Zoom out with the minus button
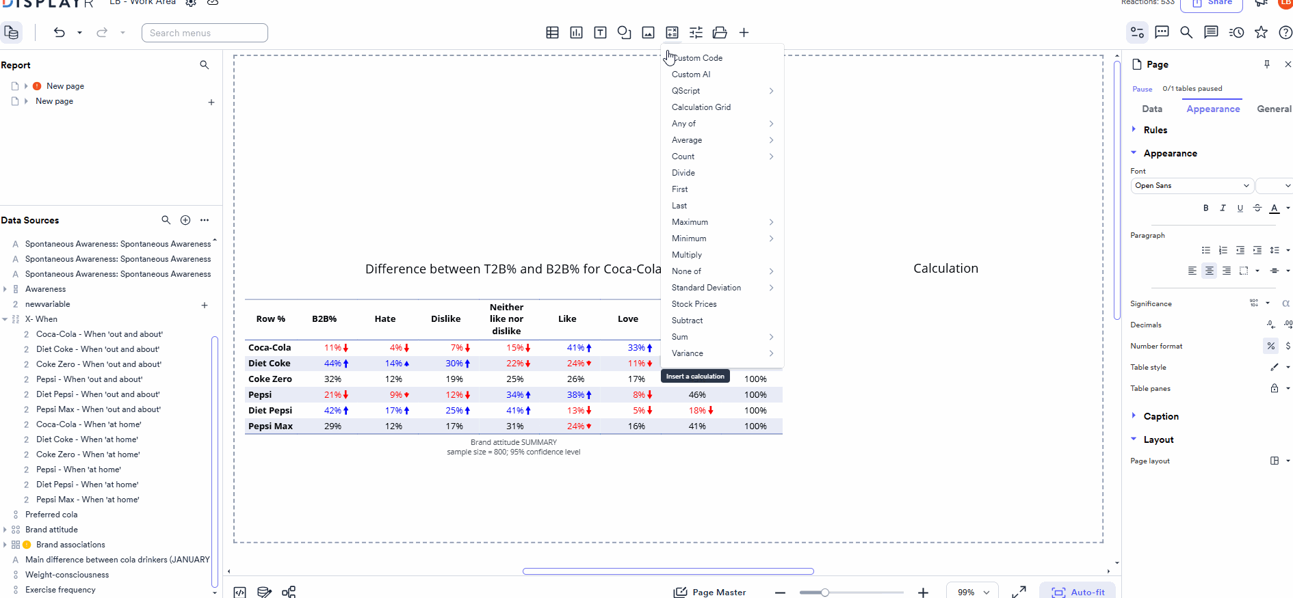 tap(780, 593)
